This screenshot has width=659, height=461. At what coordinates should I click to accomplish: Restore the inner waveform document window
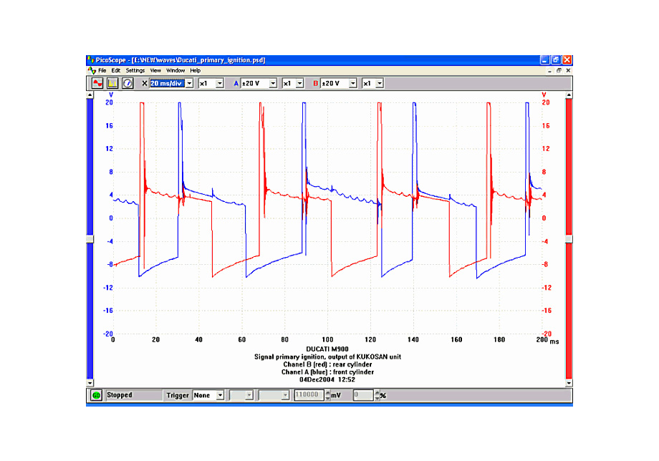(559, 71)
